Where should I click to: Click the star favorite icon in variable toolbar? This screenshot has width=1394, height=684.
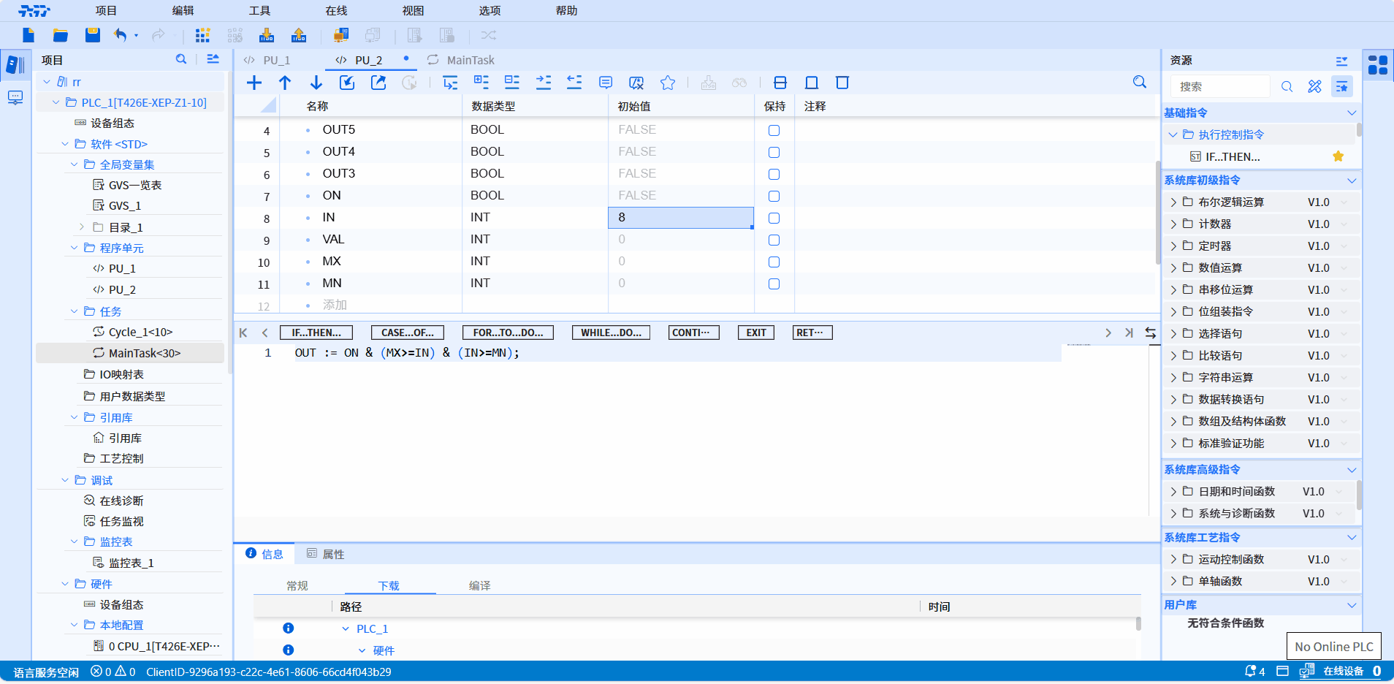pyautogui.click(x=667, y=83)
